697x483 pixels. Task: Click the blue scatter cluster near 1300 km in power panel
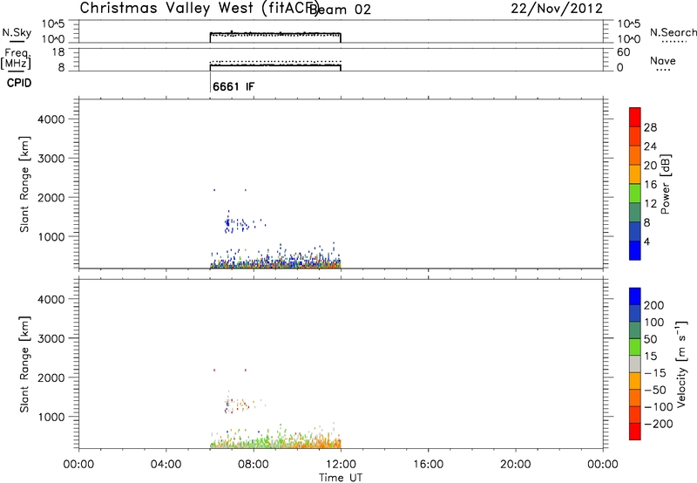(x=236, y=224)
